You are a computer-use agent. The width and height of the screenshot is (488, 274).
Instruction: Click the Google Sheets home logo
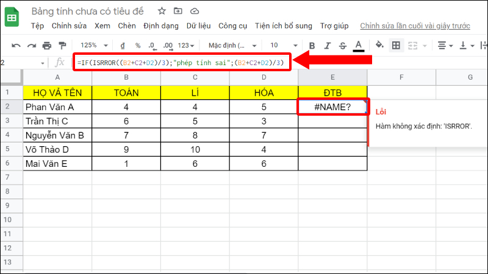[11, 17]
